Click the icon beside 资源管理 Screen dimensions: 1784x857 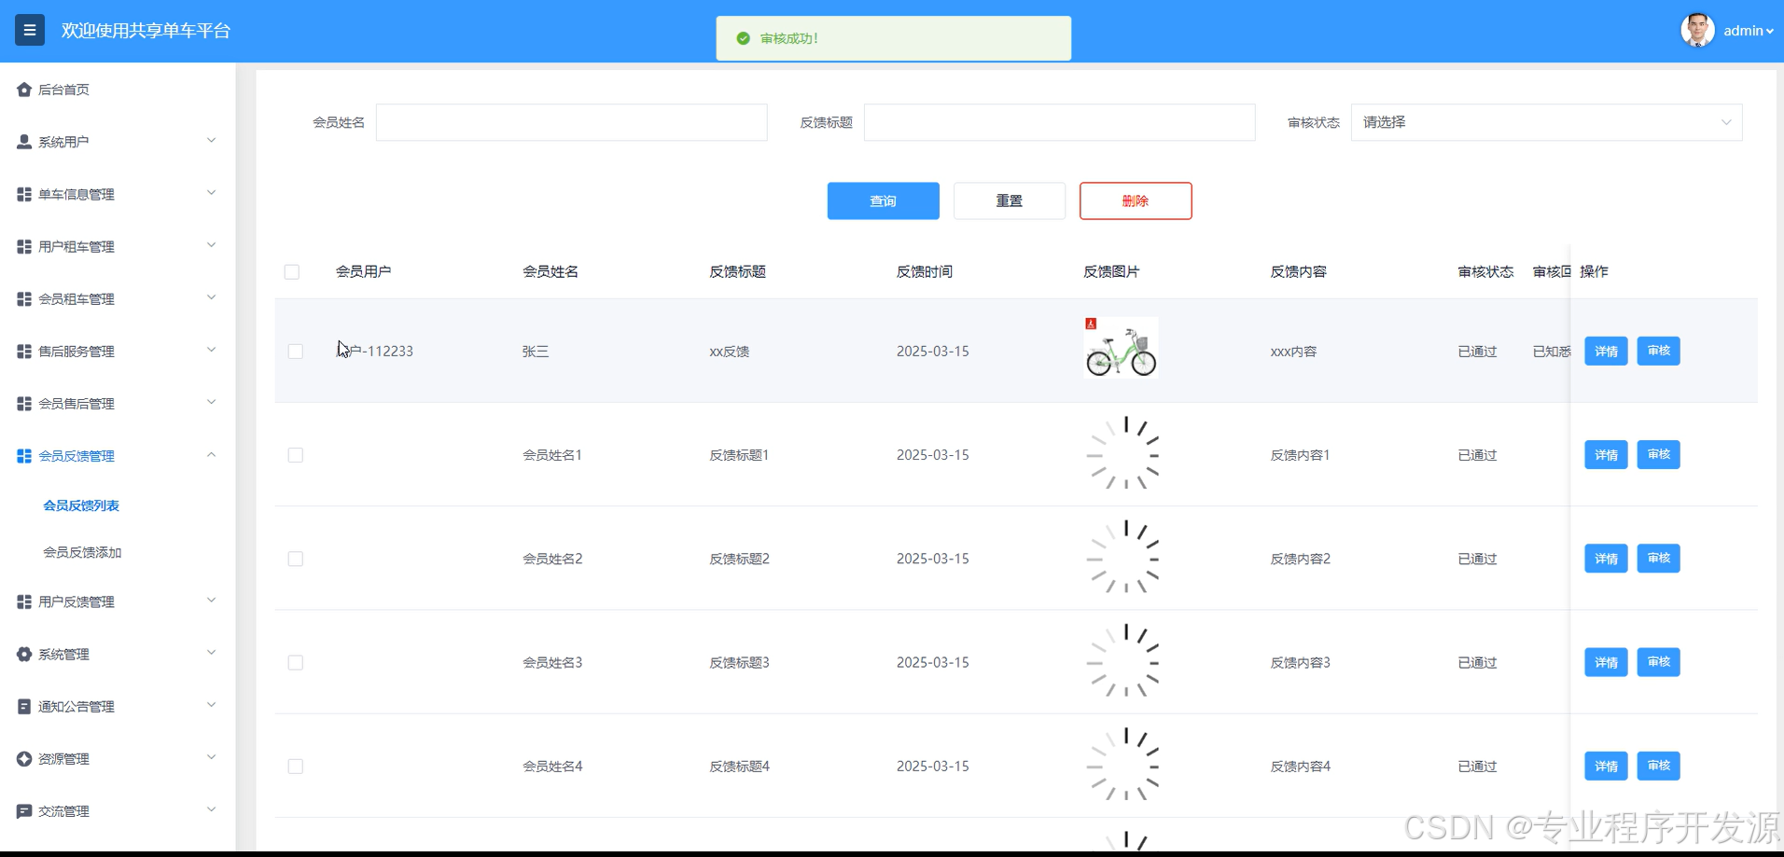coord(24,758)
